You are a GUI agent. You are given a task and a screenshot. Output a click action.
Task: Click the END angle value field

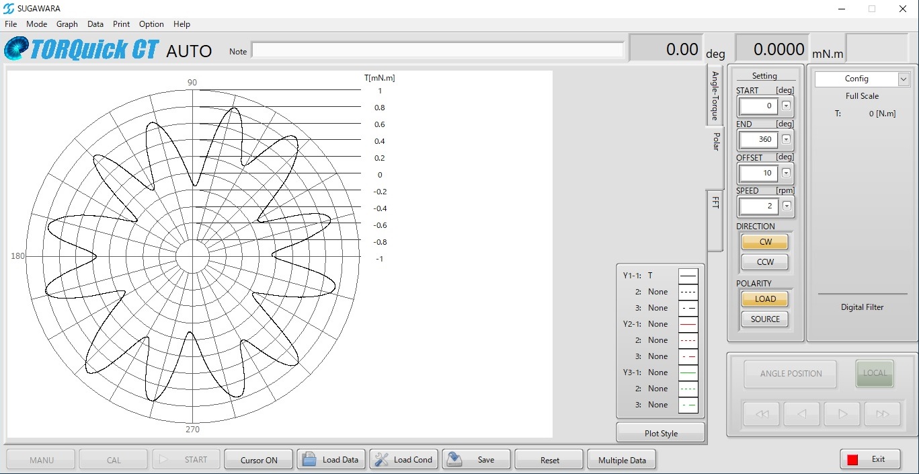pyautogui.click(x=759, y=139)
